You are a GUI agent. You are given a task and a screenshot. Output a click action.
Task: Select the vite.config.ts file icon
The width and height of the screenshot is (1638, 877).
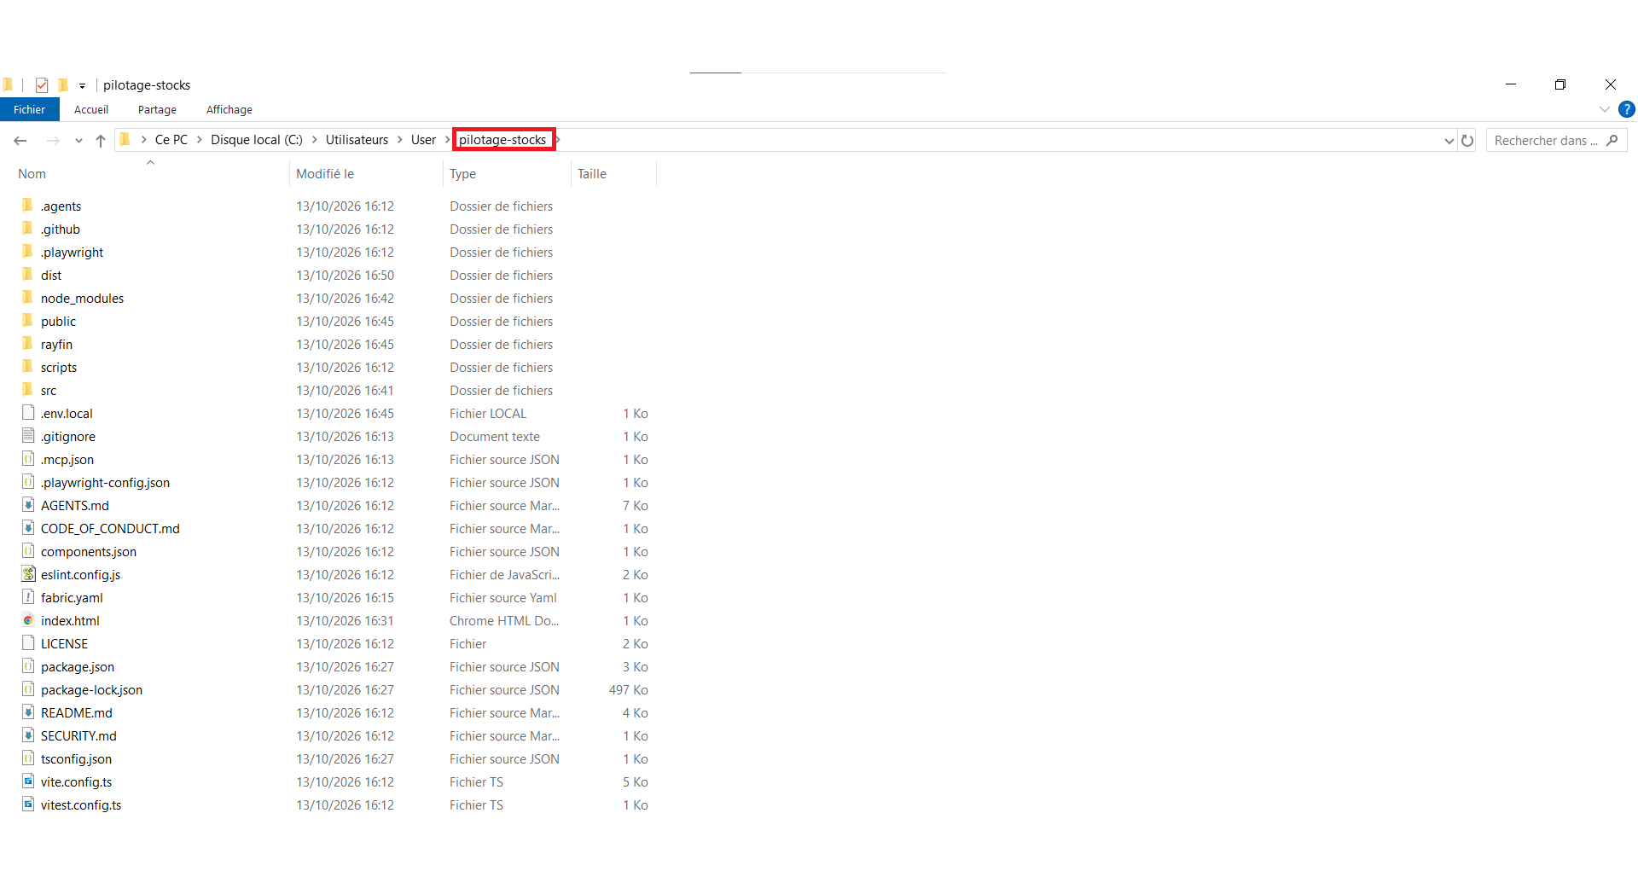28,781
